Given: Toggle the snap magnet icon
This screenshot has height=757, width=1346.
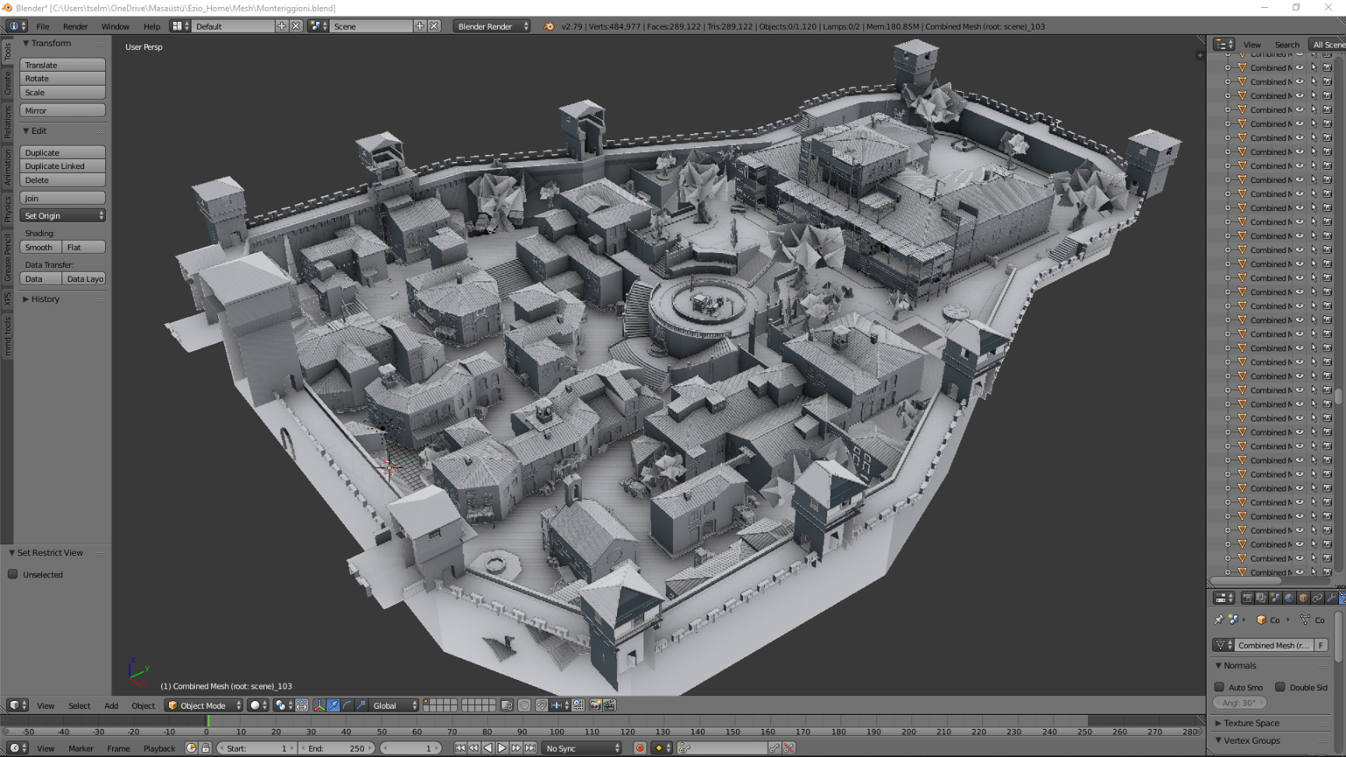Looking at the screenshot, I should coord(541,705).
